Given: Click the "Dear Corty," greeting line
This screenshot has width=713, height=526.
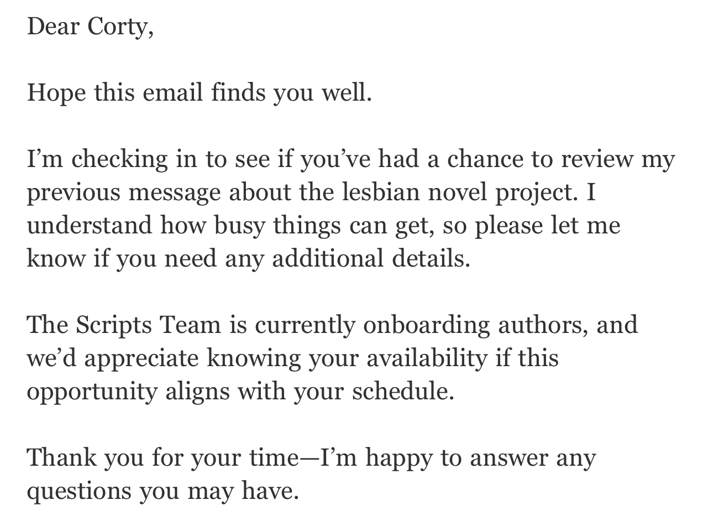Looking at the screenshot, I should (x=90, y=27).
